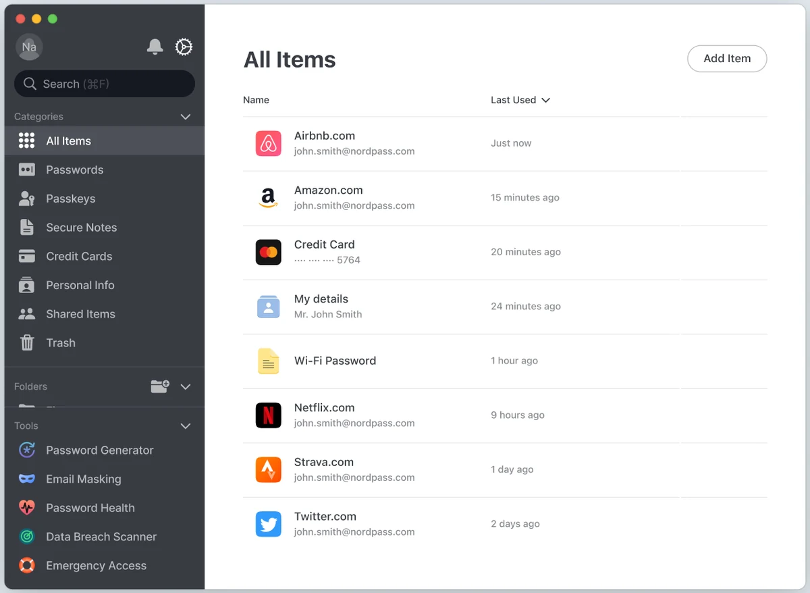Click the 'Mr. John Smith' subtitle
The height and width of the screenshot is (593, 810).
pos(328,315)
